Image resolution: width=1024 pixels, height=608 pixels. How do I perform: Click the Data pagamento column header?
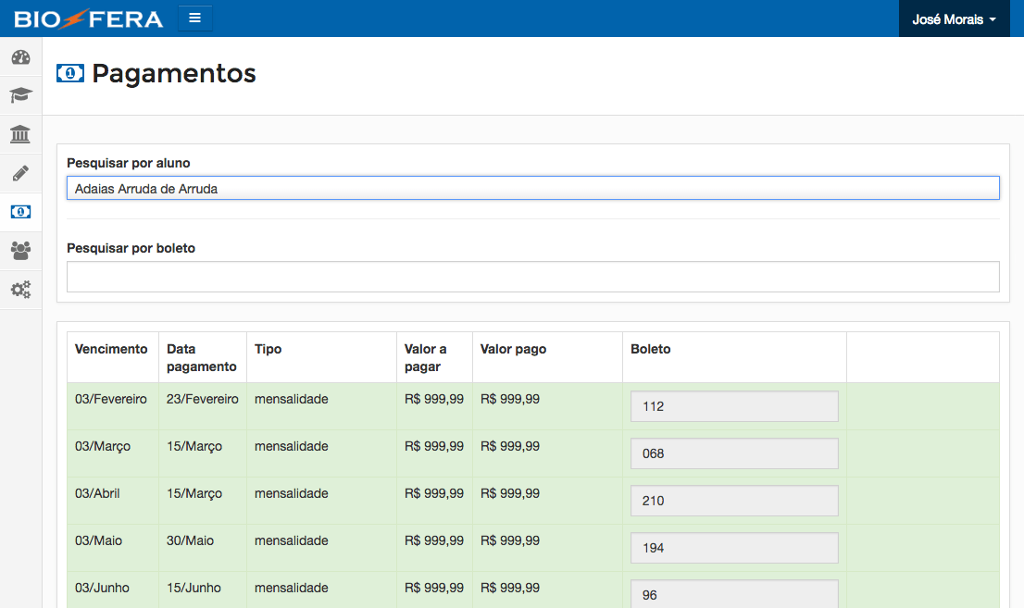[201, 358]
